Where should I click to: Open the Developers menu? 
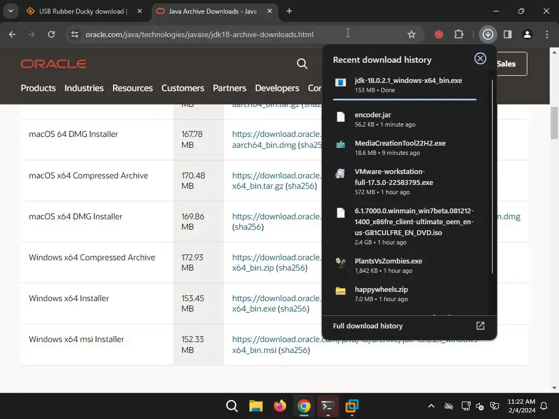click(x=277, y=88)
